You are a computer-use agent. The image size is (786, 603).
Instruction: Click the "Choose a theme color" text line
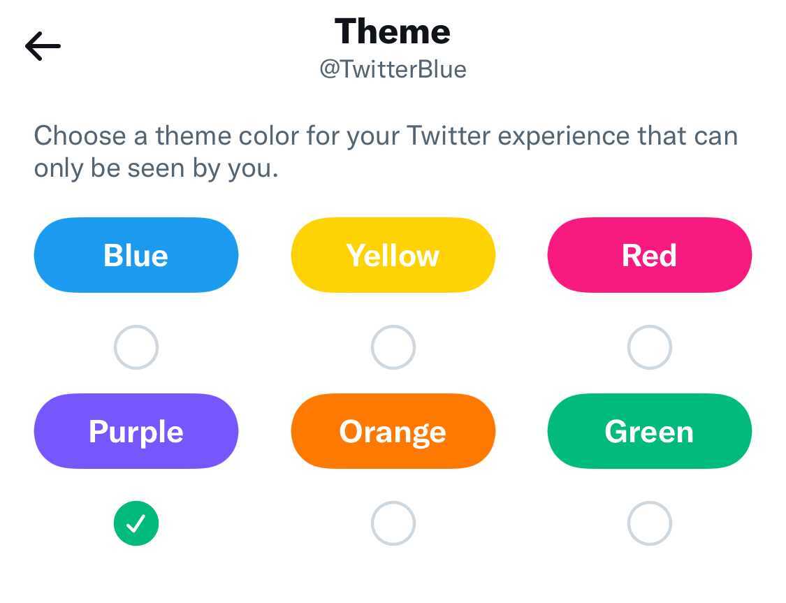tap(386, 136)
